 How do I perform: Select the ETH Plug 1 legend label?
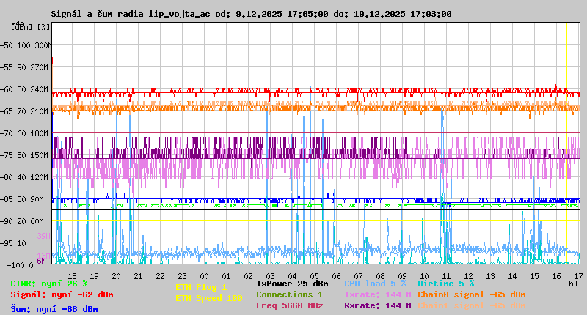tap(201, 288)
